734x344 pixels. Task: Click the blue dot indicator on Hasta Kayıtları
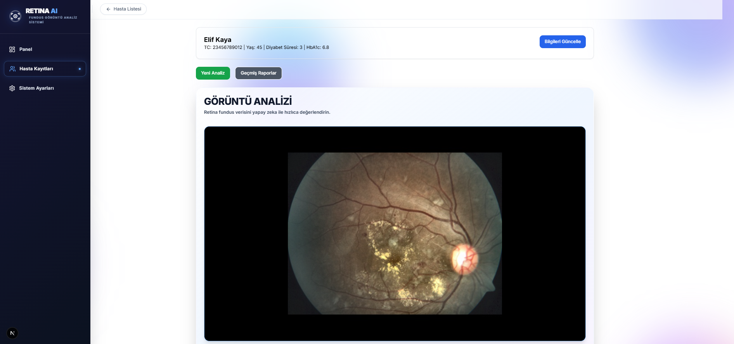pos(80,69)
